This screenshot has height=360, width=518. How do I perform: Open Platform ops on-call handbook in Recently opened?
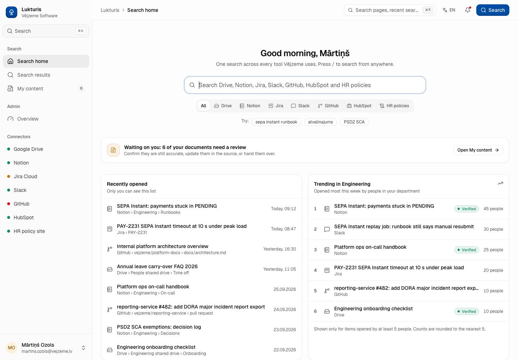point(201,289)
